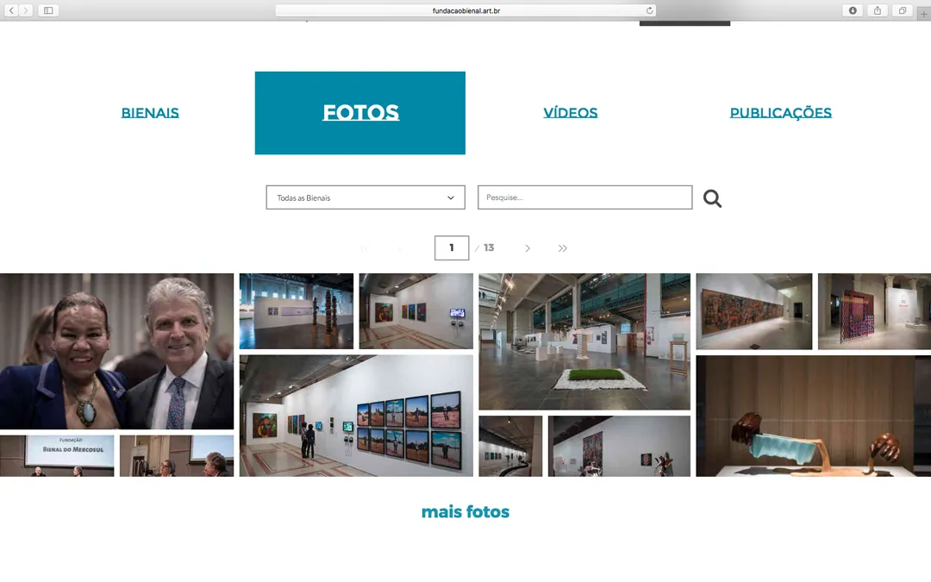Open the Todas as Bienais dropdown
Image resolution: width=931 pixels, height=582 pixels.
pyautogui.click(x=366, y=197)
